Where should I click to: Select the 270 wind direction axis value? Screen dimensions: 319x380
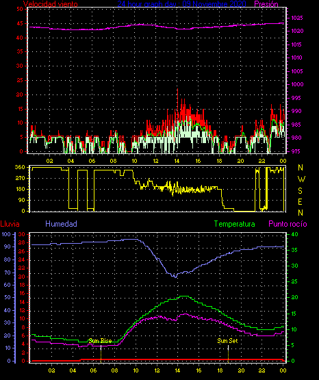pos(20,179)
